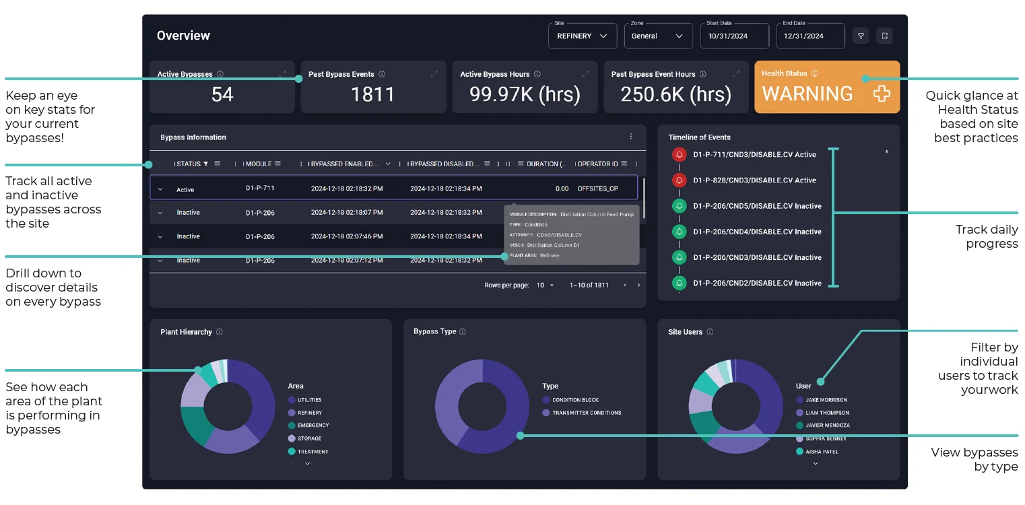Screen dimensions: 1025x505
Task: Click the 2024-12-18 02:18:07 PM enabled cell
Action: coord(347,213)
